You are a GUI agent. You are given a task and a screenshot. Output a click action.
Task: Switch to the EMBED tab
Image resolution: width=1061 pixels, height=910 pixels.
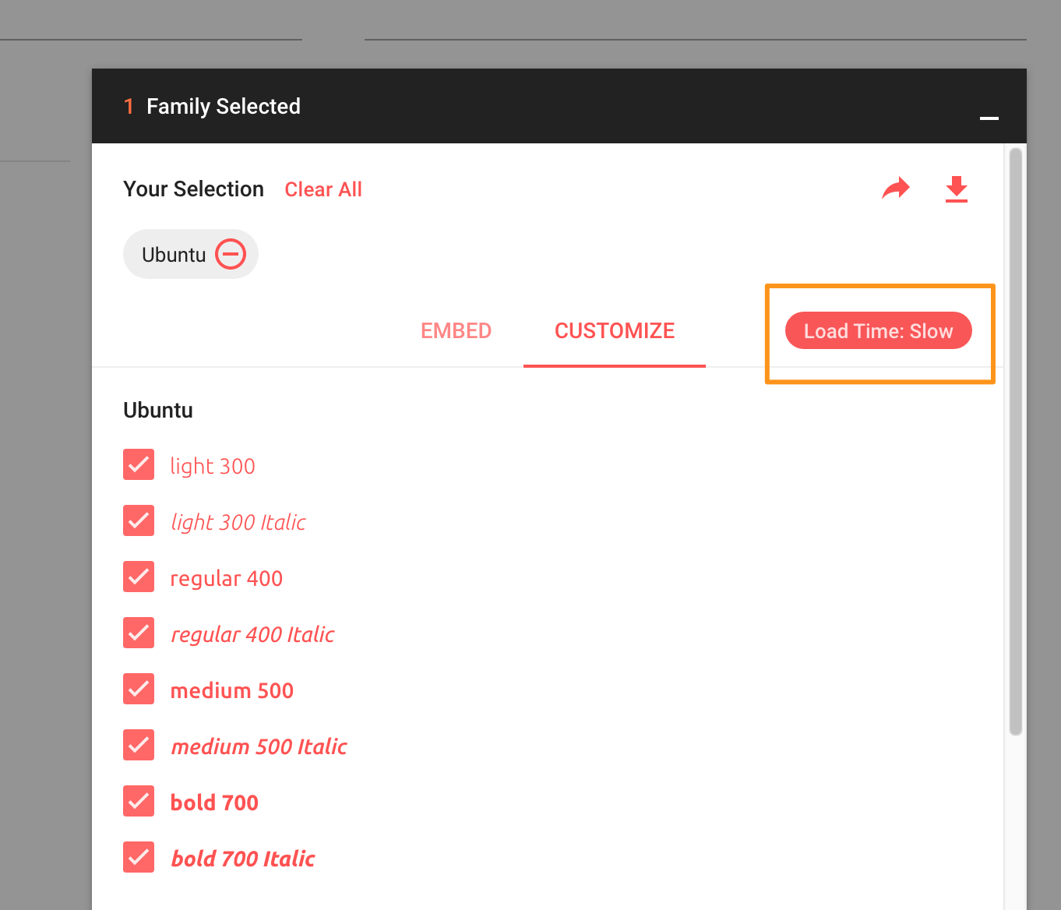click(456, 331)
